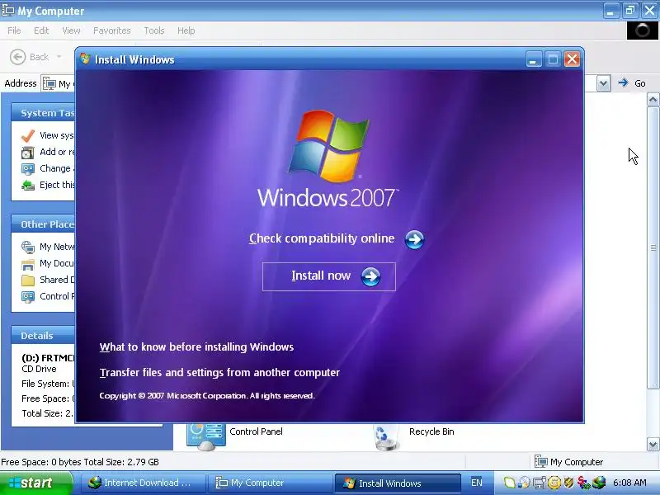660x495 pixels.
Task: Click Add or remove programs icon
Action: 28,153
